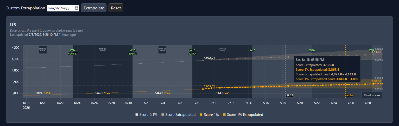Click the Reset button
Screen dimensions: 399x126
coord(116,8)
